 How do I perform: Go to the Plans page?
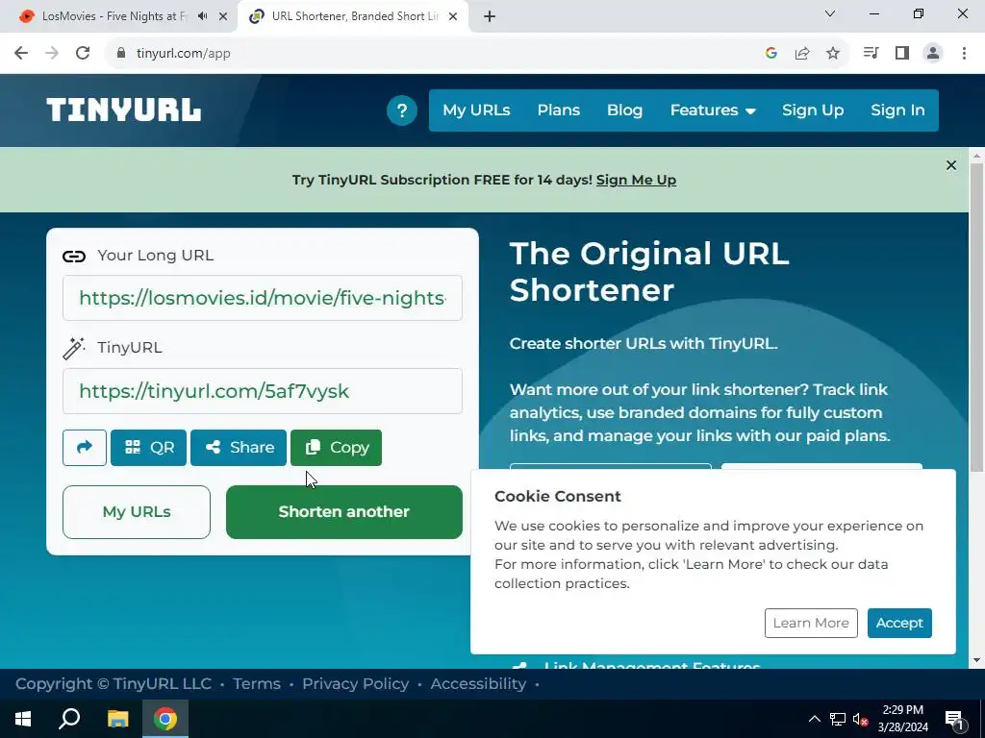pos(559,111)
